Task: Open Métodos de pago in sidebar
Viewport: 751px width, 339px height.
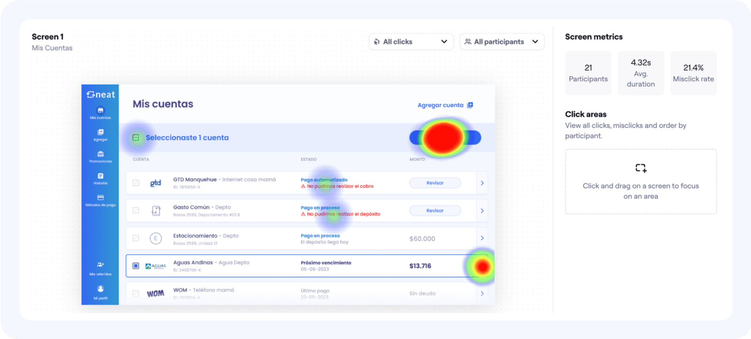Action: click(101, 200)
